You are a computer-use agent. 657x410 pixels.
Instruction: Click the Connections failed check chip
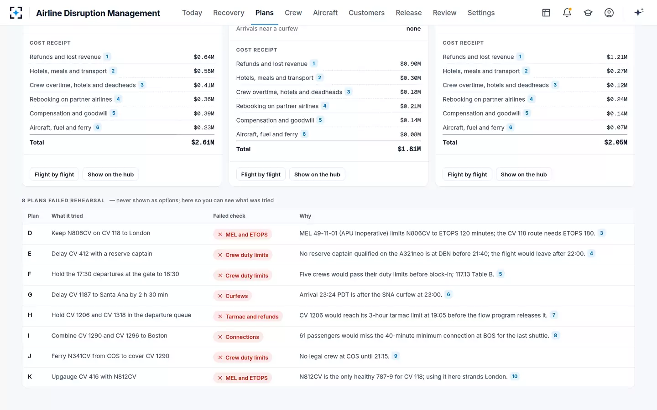[x=238, y=337]
